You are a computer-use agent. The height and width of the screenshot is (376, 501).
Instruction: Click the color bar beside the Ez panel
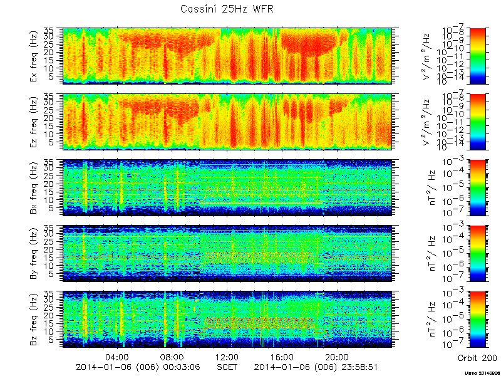point(478,122)
